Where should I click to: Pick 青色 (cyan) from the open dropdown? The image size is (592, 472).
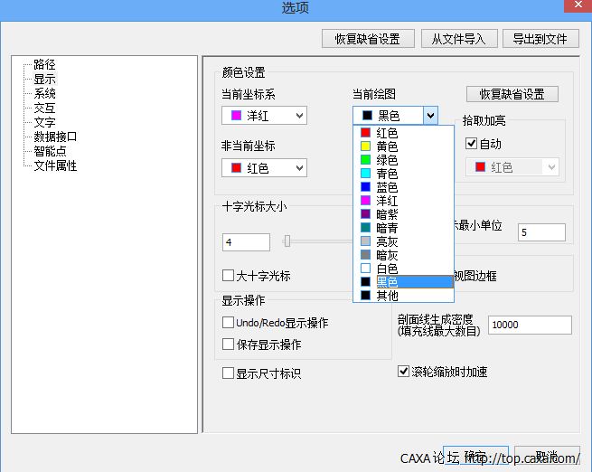[387, 174]
